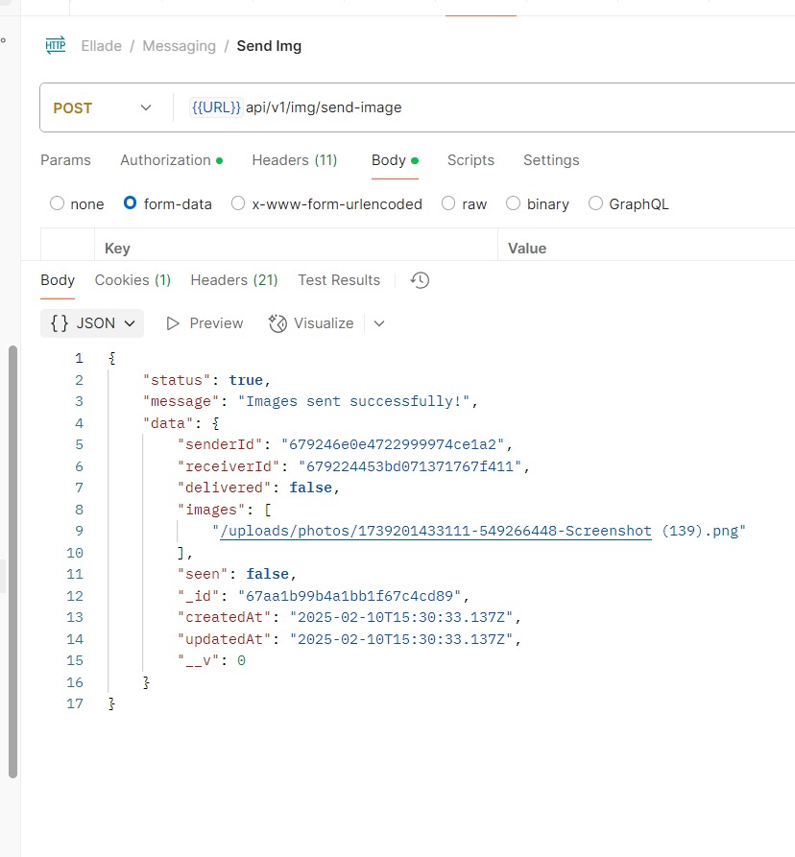Choose x-www-form-urlencoded body type
The image size is (795, 857).
click(238, 203)
